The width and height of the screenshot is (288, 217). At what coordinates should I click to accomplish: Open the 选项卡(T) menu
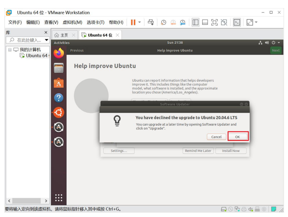pyautogui.click(x=95, y=22)
